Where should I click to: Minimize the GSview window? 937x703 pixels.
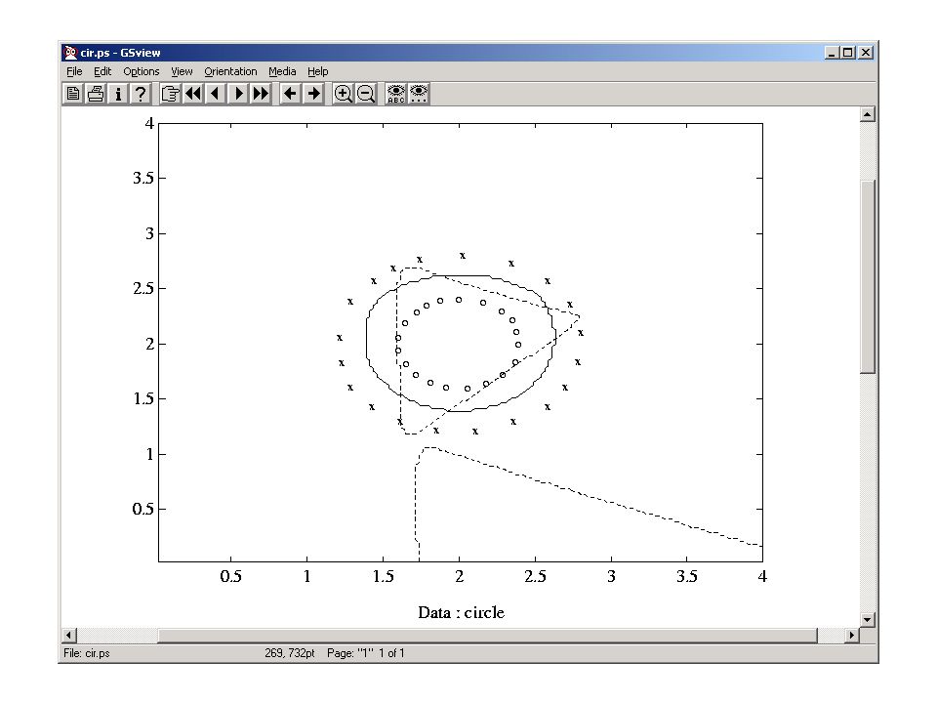[x=832, y=53]
